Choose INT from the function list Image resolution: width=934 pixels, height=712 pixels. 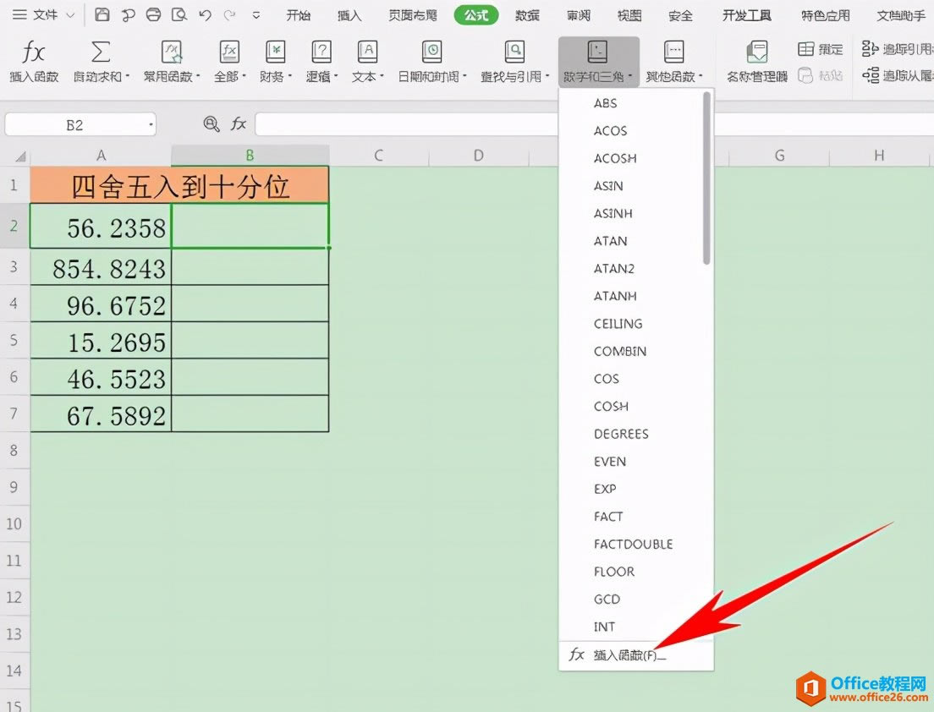point(604,627)
